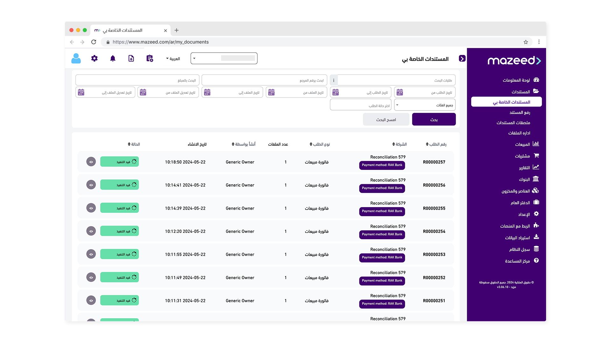611x343 pixels.
Task: Open the settings gear icon in header
Action: (x=94, y=58)
